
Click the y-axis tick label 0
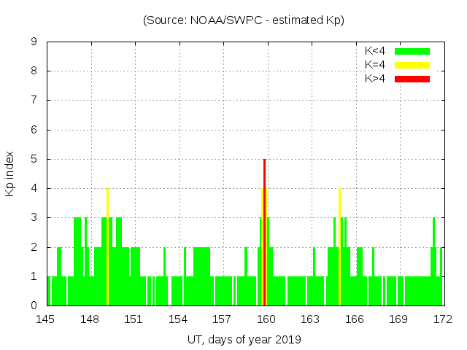tap(34, 306)
